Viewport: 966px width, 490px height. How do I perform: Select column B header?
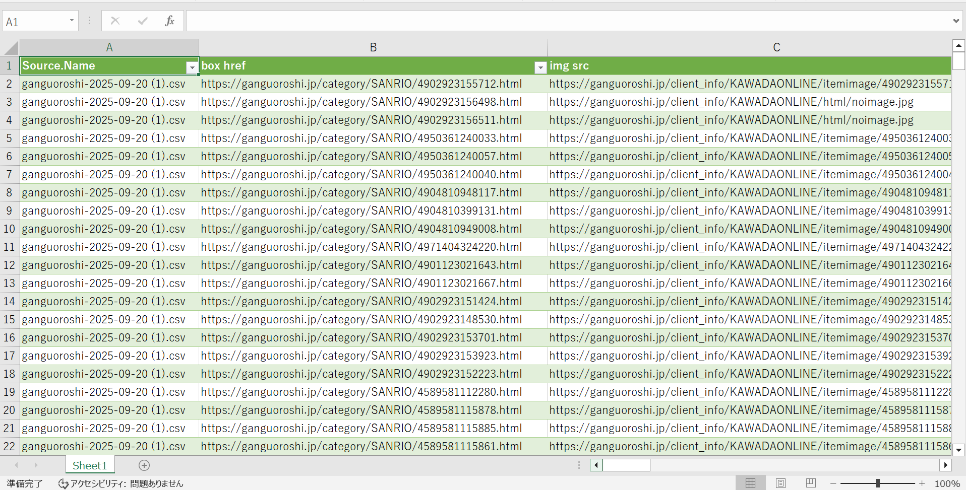tap(373, 47)
